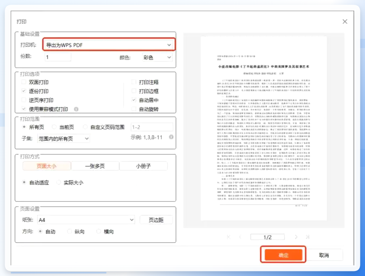Enable the 打印边框 checkbox
This screenshot has height=276, width=365.
click(134, 91)
